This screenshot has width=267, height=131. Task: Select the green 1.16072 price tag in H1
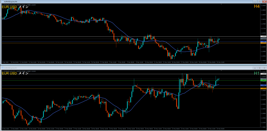click(x=263, y=81)
